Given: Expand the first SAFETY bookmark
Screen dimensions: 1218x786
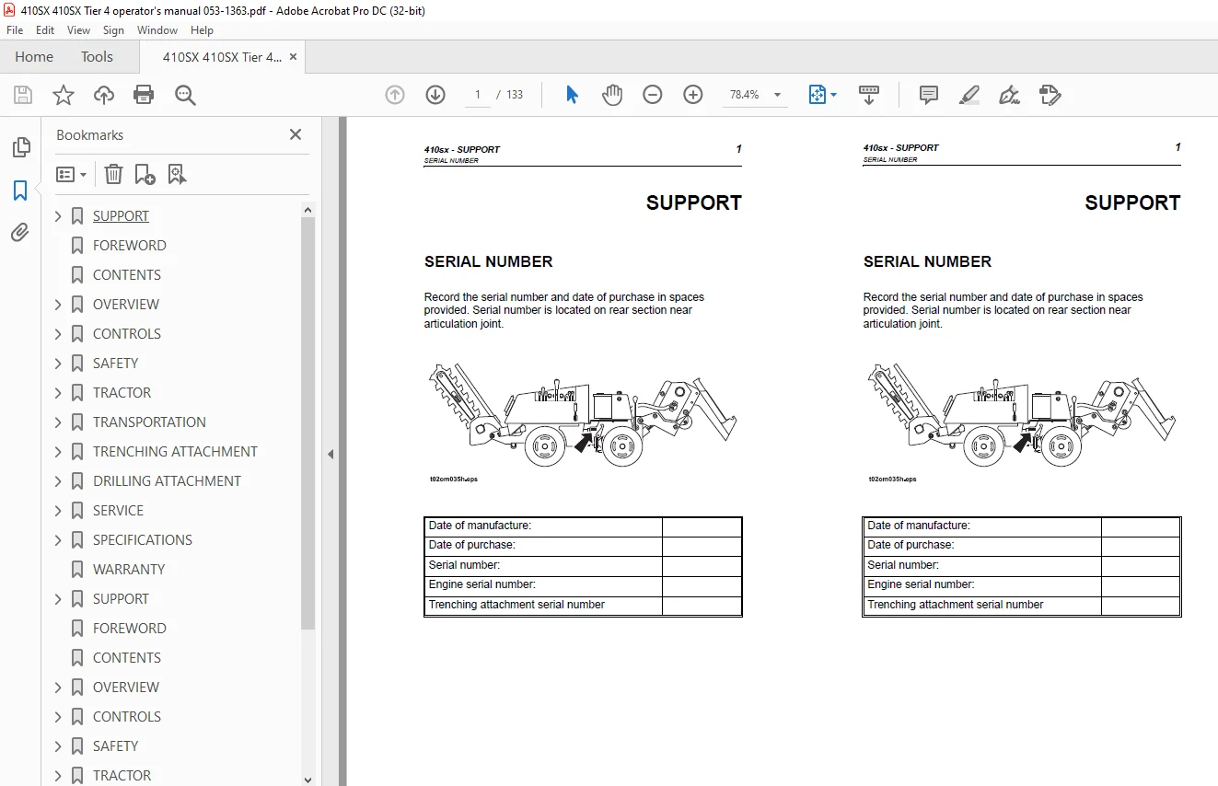Looking at the screenshot, I should (58, 364).
